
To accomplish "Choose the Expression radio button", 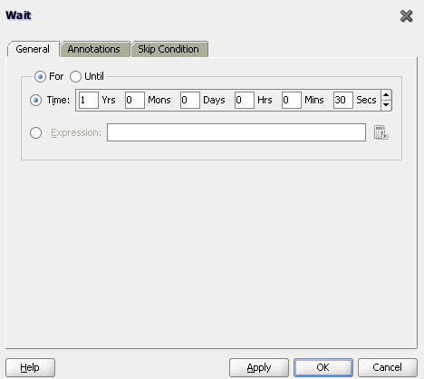I will pos(35,132).
